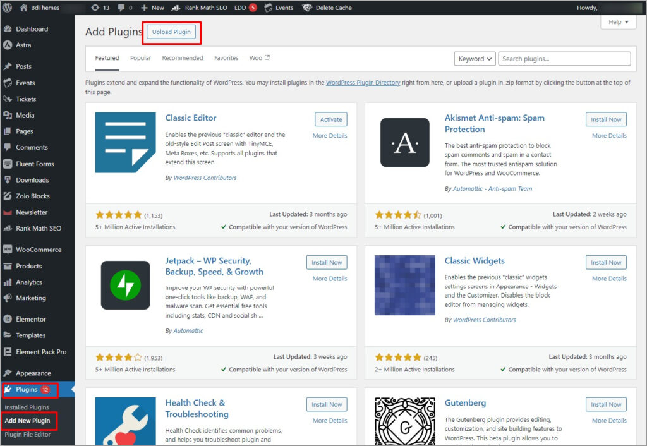Open Appearance sidebar item
This screenshot has width=647, height=446.
pyautogui.click(x=33, y=373)
